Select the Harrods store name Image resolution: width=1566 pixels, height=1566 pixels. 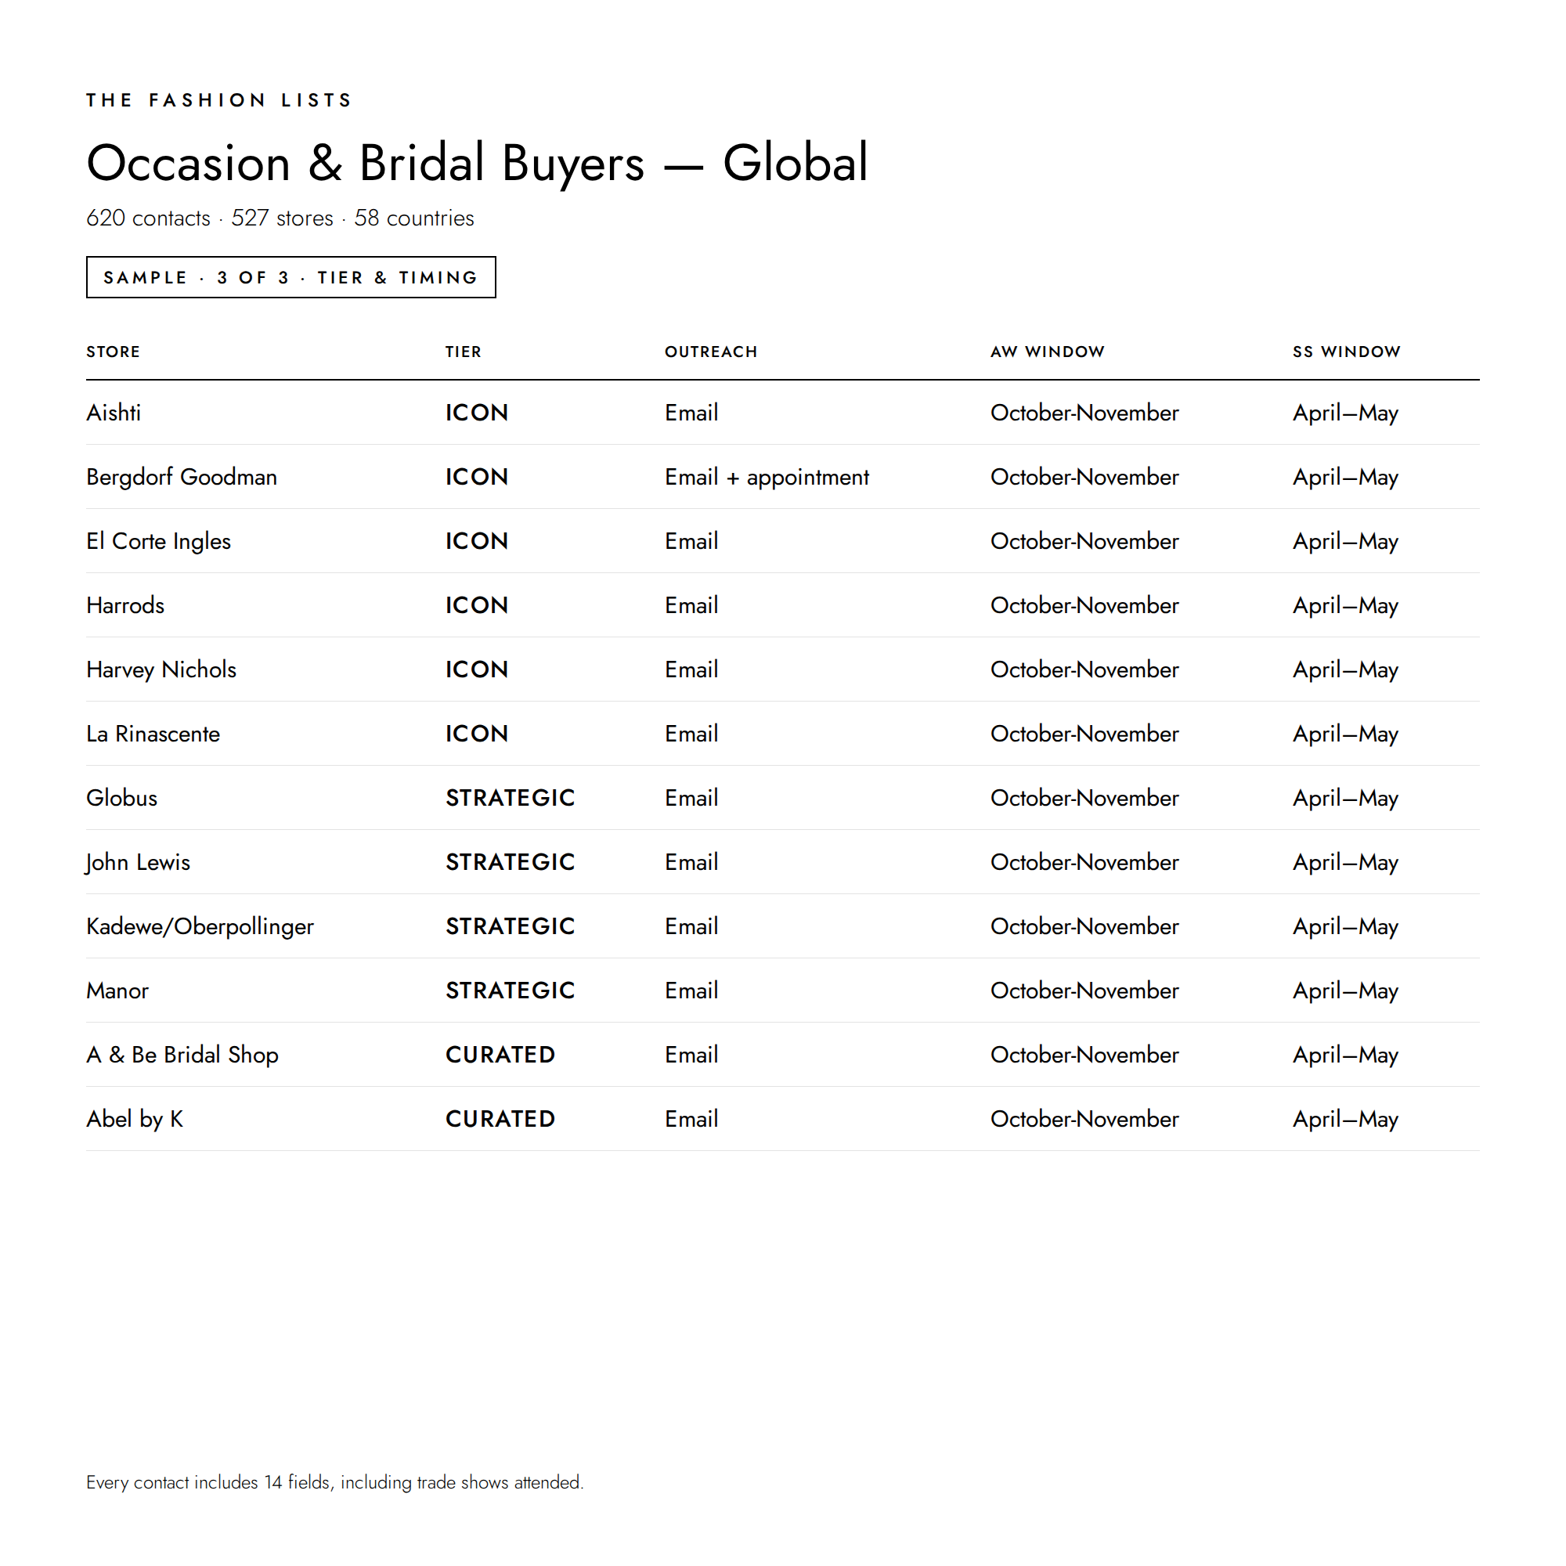coord(124,604)
